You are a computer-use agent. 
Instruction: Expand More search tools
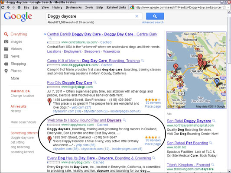23,122
